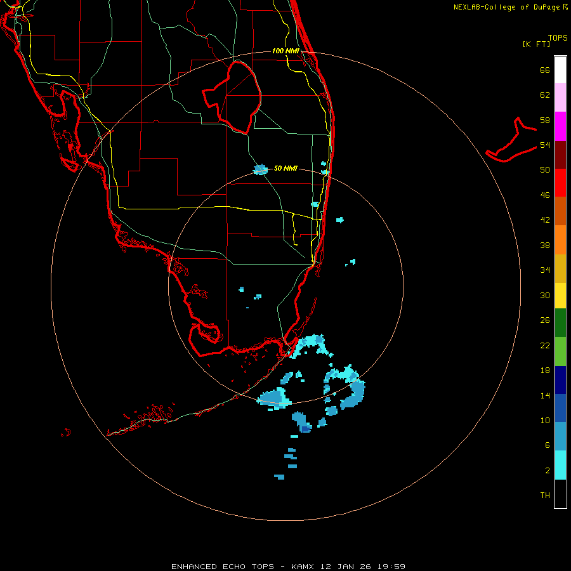This screenshot has width=571, height=571.
Task: Click the magenta swatch at 58
Action: click(560, 126)
